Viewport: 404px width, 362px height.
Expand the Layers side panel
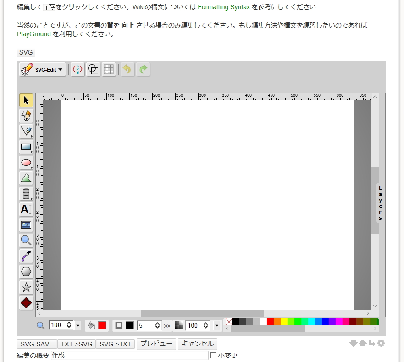[x=380, y=203]
